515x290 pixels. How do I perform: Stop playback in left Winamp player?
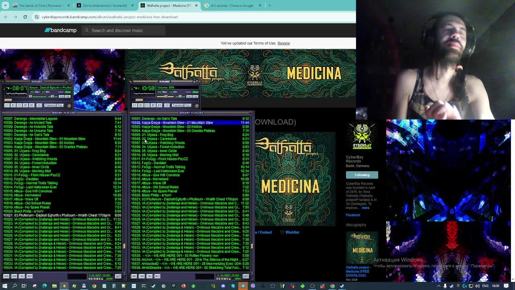tap(26, 105)
